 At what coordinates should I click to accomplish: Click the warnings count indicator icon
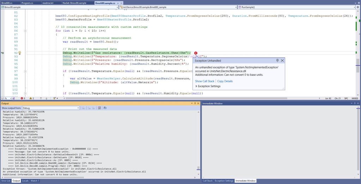pos(31,98)
